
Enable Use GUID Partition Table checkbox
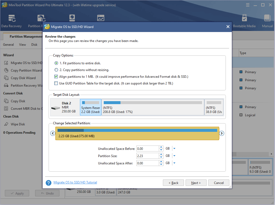click(56, 83)
